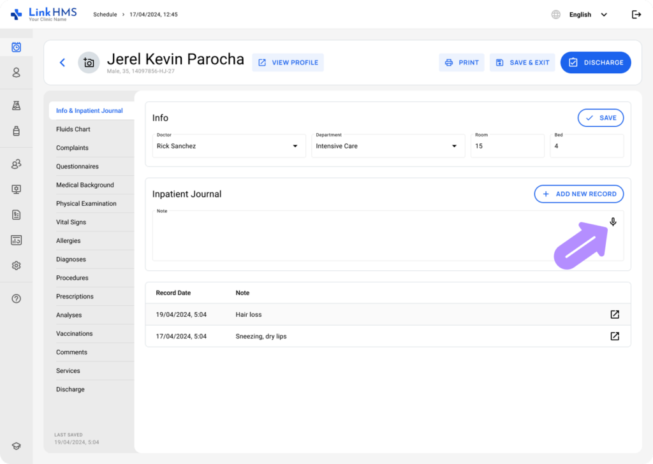653x464 pixels.
Task: Click the microphone icon in Note field
Action: pos(613,222)
